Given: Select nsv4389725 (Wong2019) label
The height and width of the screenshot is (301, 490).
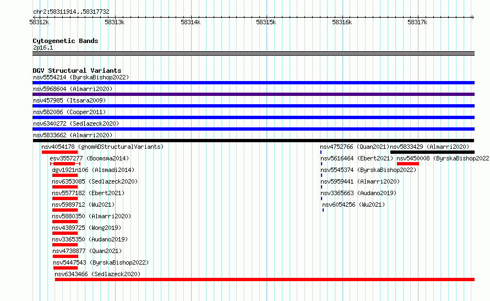Looking at the screenshot, I should point(86,228).
